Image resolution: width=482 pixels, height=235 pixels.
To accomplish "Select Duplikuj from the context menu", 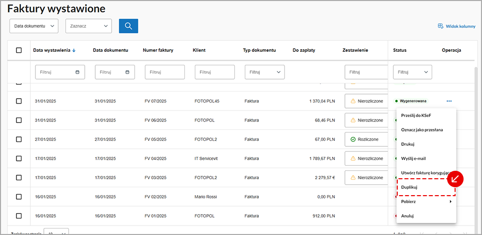I will [x=409, y=187].
